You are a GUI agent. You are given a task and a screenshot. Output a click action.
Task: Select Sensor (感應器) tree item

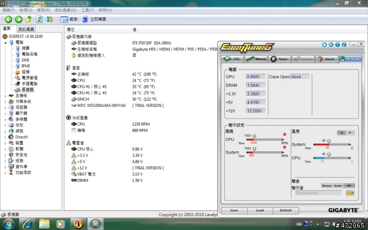pos(24,90)
